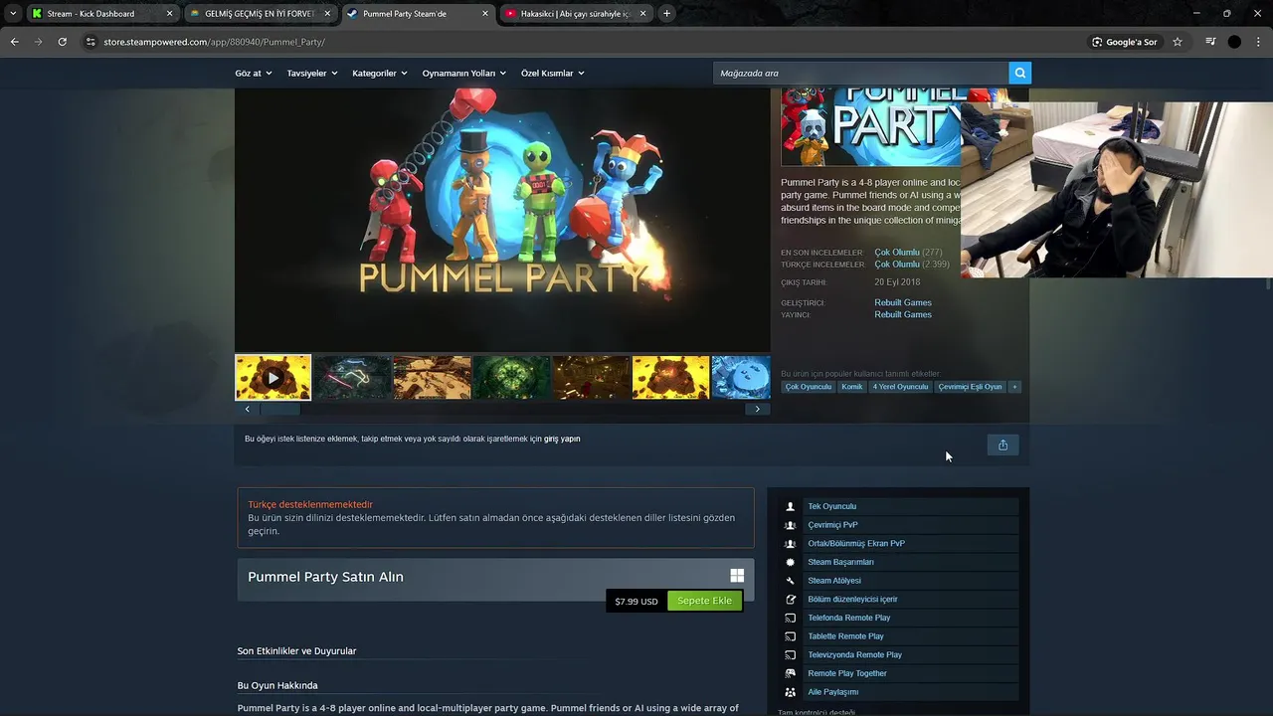Open the Oynamanın Yolları dropdown menu
The height and width of the screenshot is (716, 1273).
click(x=464, y=73)
